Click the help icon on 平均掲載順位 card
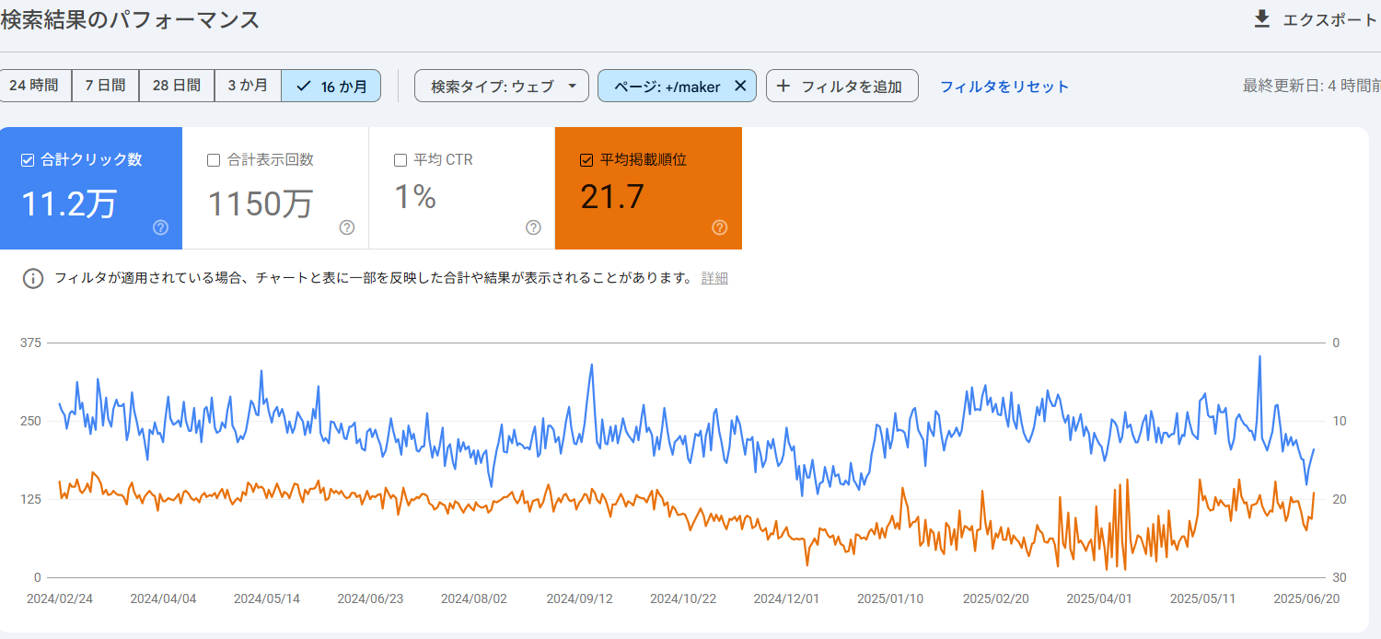The height and width of the screenshot is (639, 1381). 719,227
